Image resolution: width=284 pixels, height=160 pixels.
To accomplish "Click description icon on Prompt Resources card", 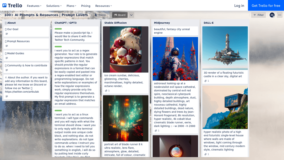I will pyautogui.click(x=7, y=46).
